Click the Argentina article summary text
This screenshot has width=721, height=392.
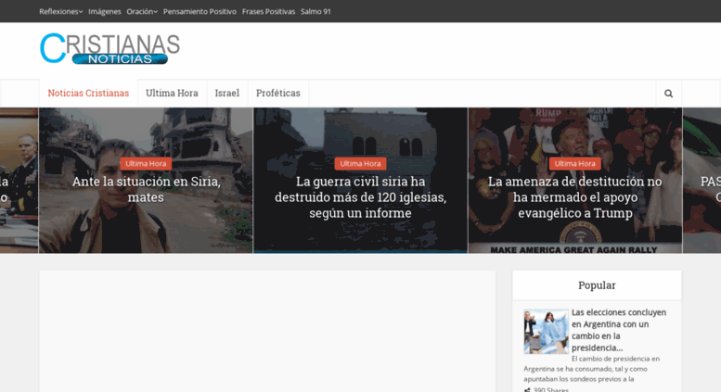(x=593, y=369)
